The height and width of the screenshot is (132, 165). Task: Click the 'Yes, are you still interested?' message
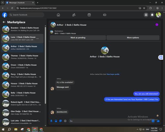(x=147, y=94)
